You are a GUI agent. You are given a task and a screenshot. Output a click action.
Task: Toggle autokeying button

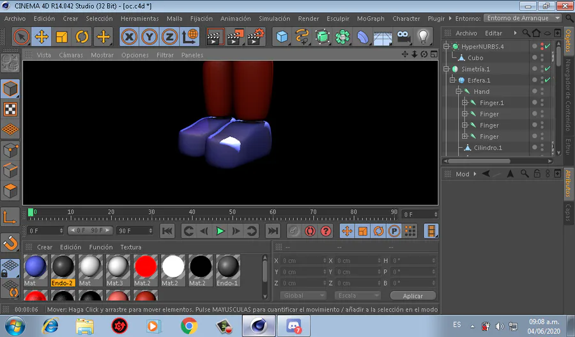(x=310, y=231)
